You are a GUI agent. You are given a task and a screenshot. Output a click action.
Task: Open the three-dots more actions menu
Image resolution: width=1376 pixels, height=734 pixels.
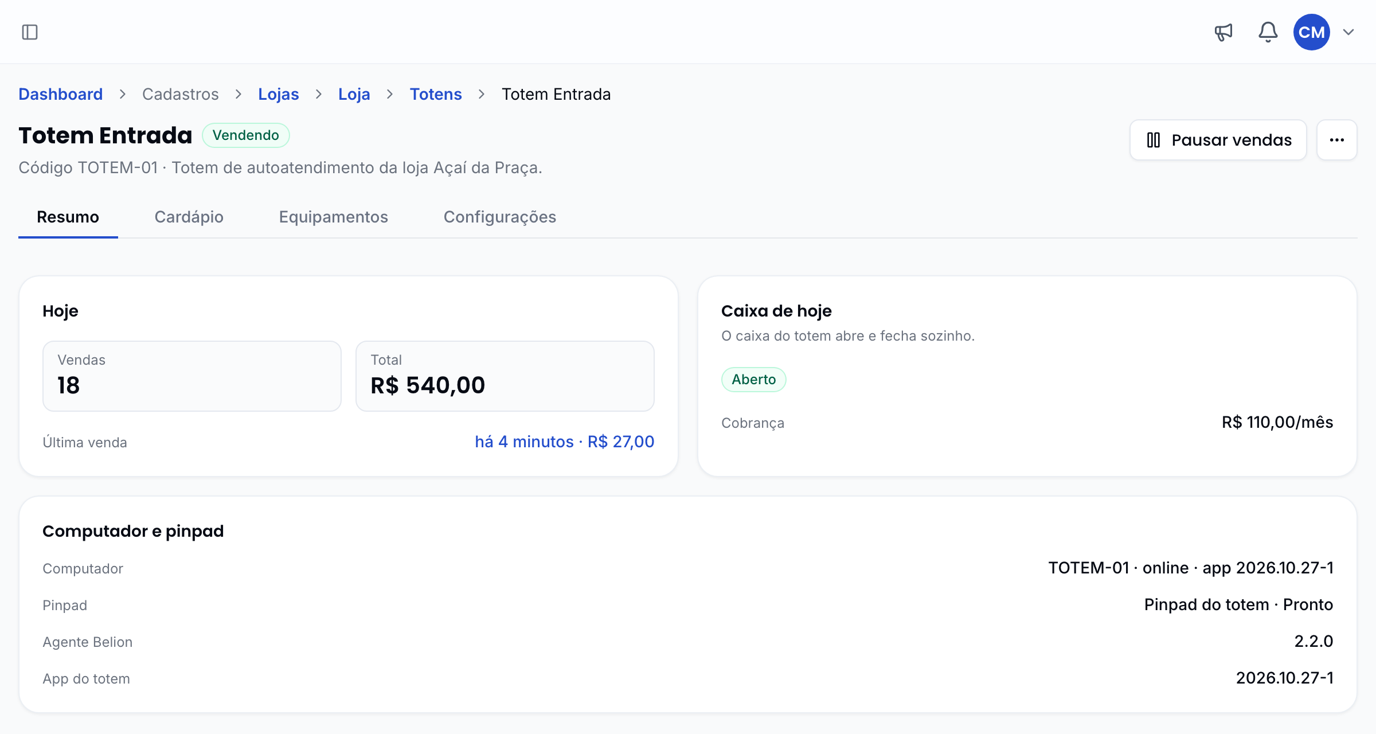pos(1337,140)
